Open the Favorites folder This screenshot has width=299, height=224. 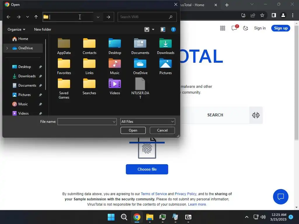(64, 67)
